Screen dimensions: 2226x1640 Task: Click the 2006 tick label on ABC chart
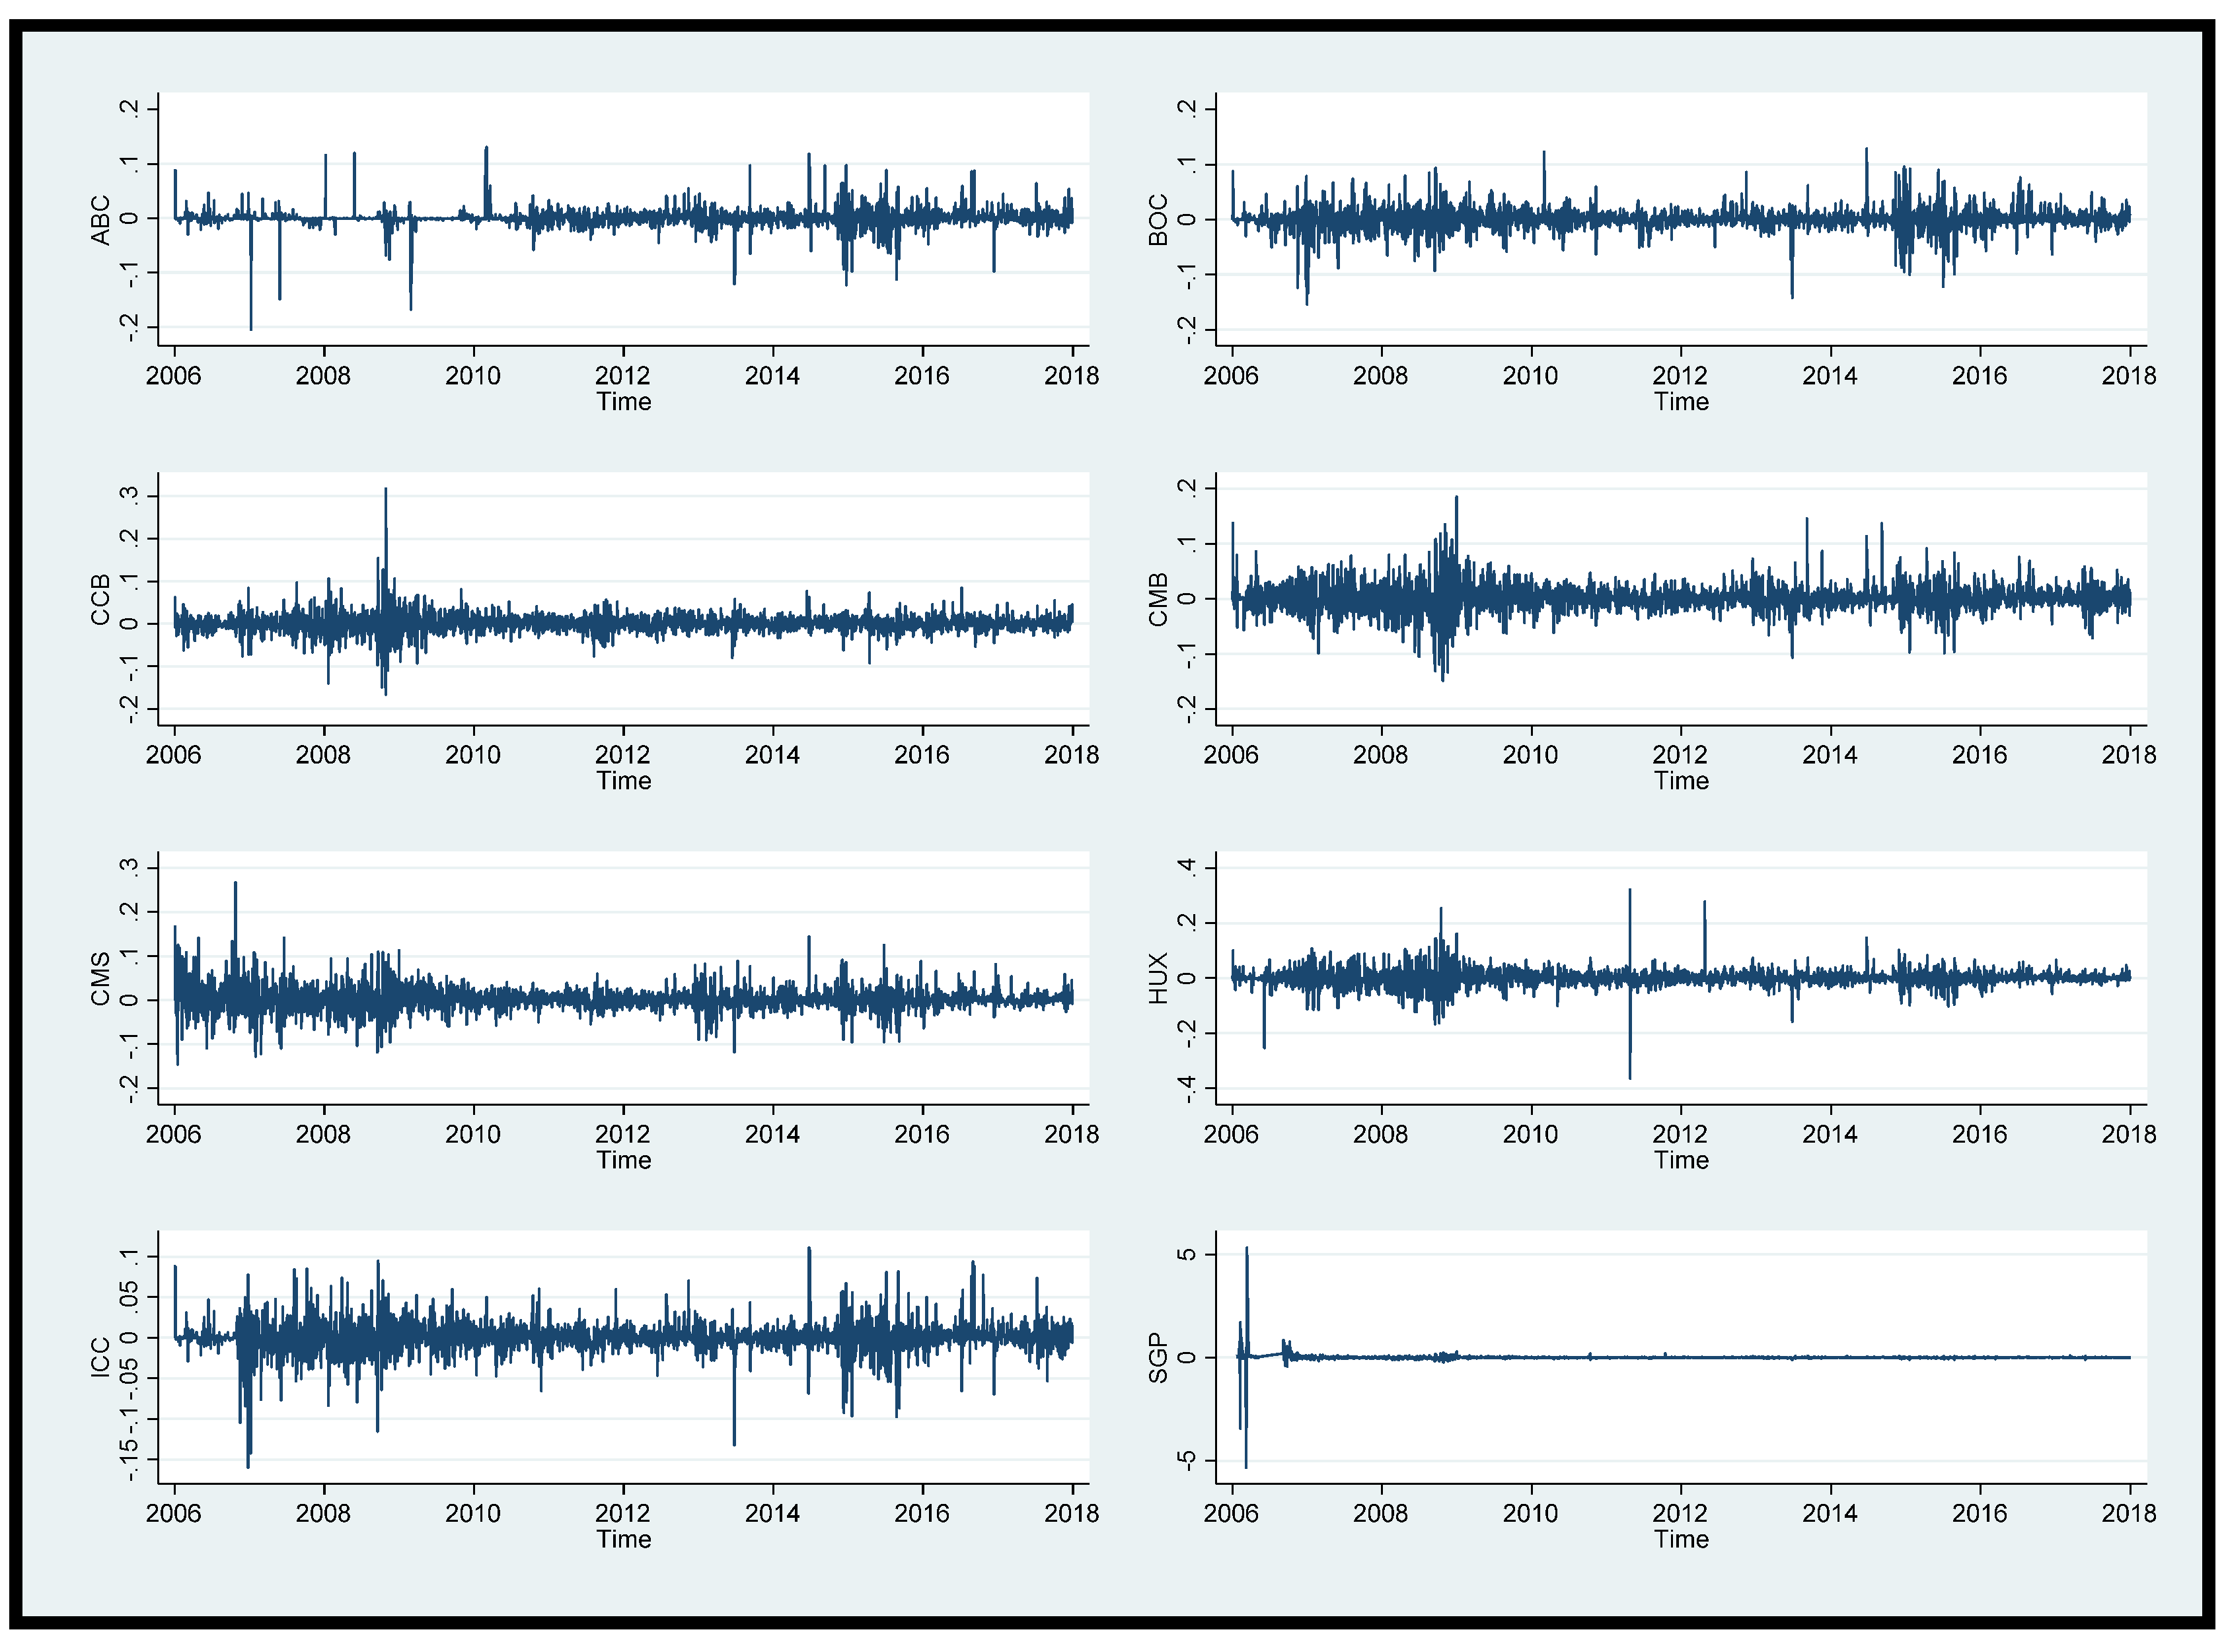point(174,376)
